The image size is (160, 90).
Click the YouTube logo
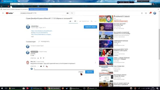(x=10, y=13)
